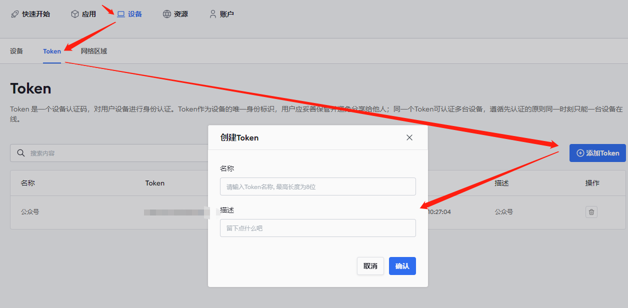Open the 网络区域 tab
Image resolution: width=628 pixels, height=308 pixels.
point(94,51)
